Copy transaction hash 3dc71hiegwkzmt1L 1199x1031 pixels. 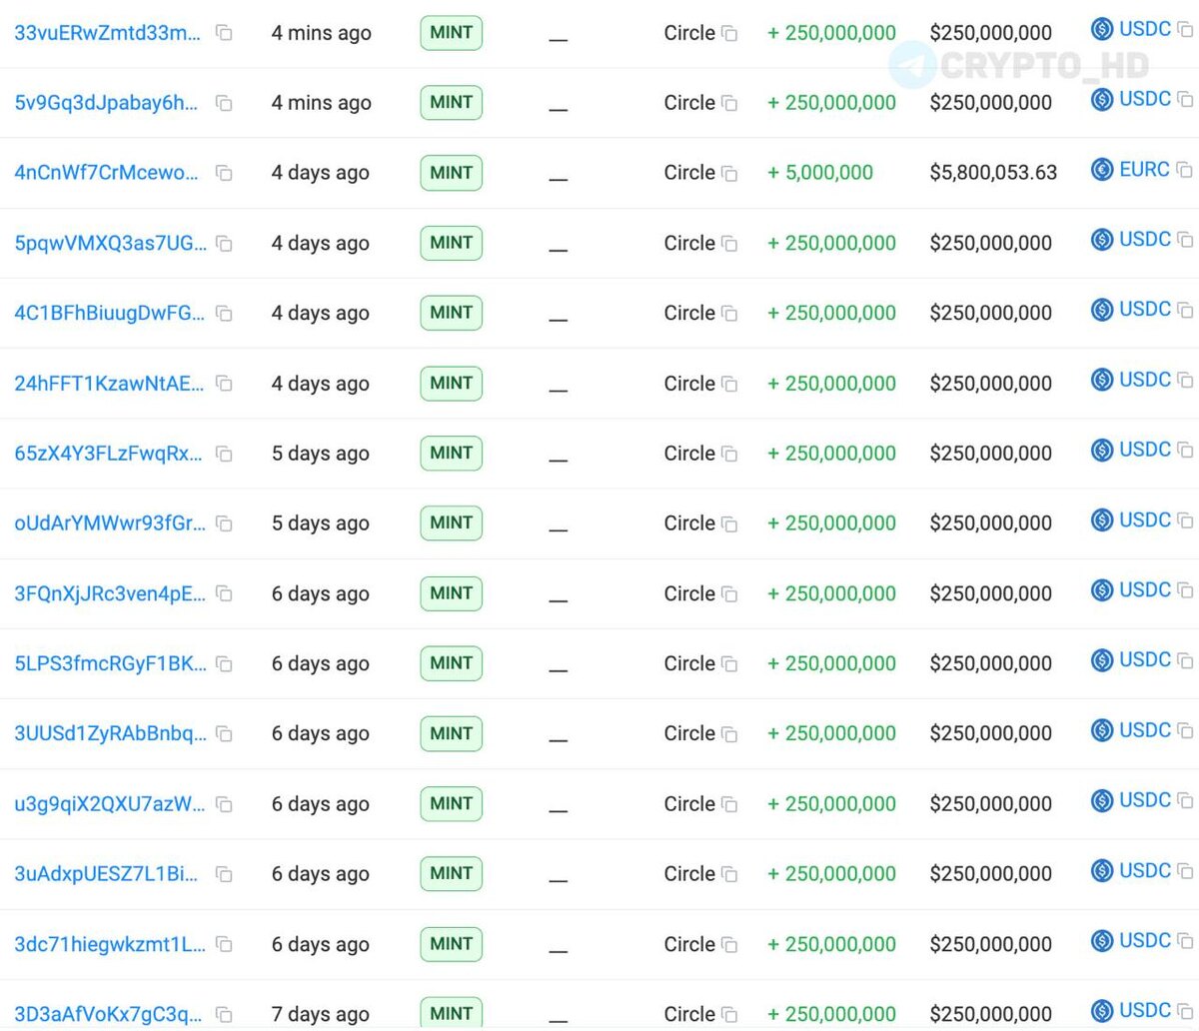(x=224, y=944)
